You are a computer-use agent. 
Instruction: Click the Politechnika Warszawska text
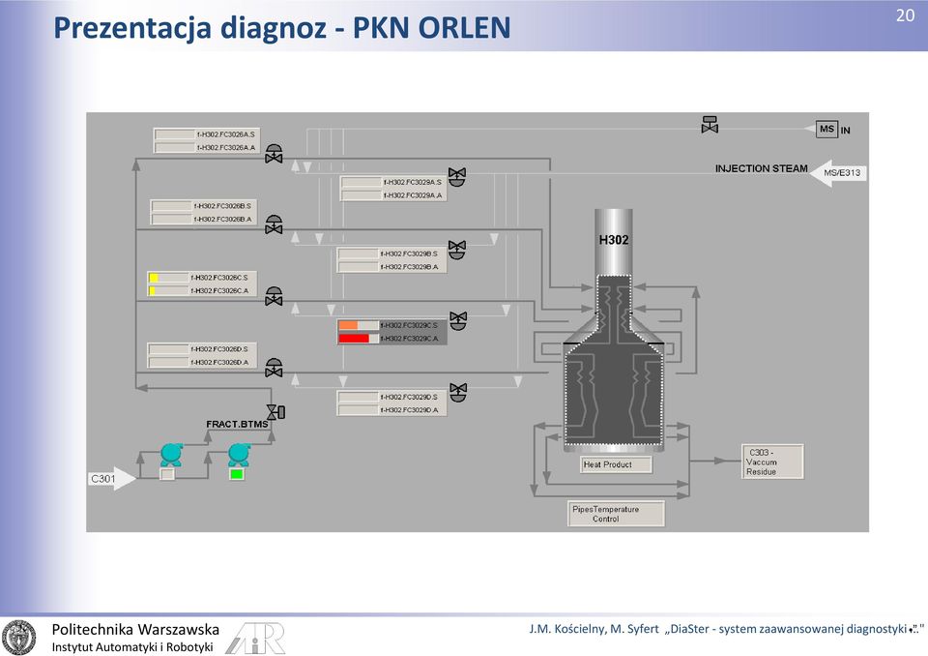tap(135, 629)
